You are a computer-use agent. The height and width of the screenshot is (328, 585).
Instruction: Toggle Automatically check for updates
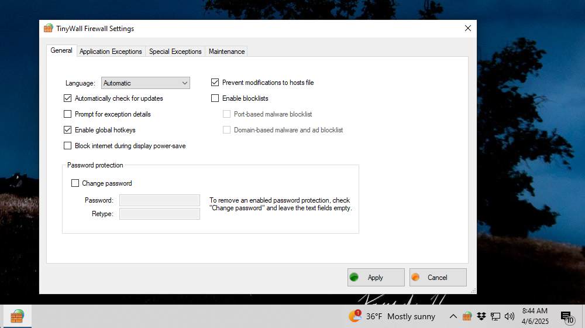click(x=67, y=98)
